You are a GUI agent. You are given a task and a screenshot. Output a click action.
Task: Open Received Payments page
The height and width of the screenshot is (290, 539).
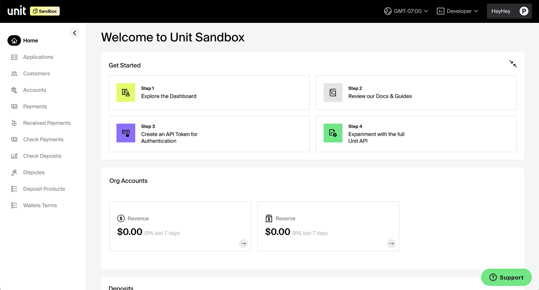click(x=47, y=123)
